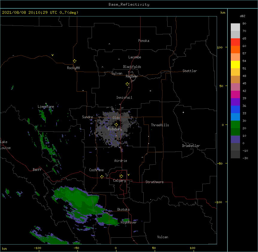
Task: Click the Sundre label
Action: pos(87,117)
